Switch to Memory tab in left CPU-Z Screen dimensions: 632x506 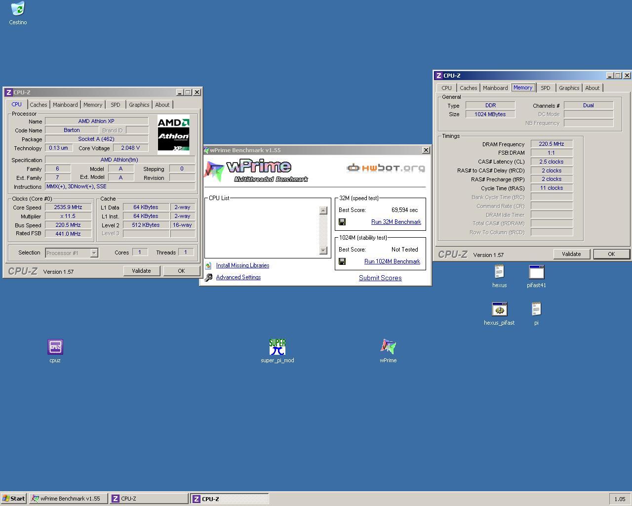[93, 105]
